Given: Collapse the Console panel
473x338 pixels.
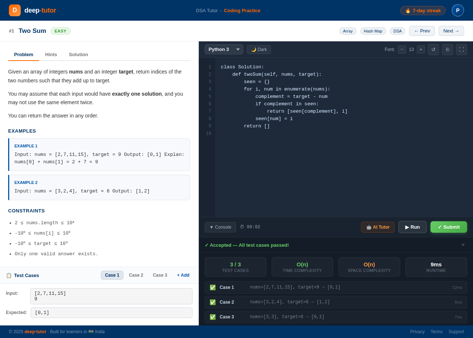Looking at the screenshot, I should pos(220,227).
